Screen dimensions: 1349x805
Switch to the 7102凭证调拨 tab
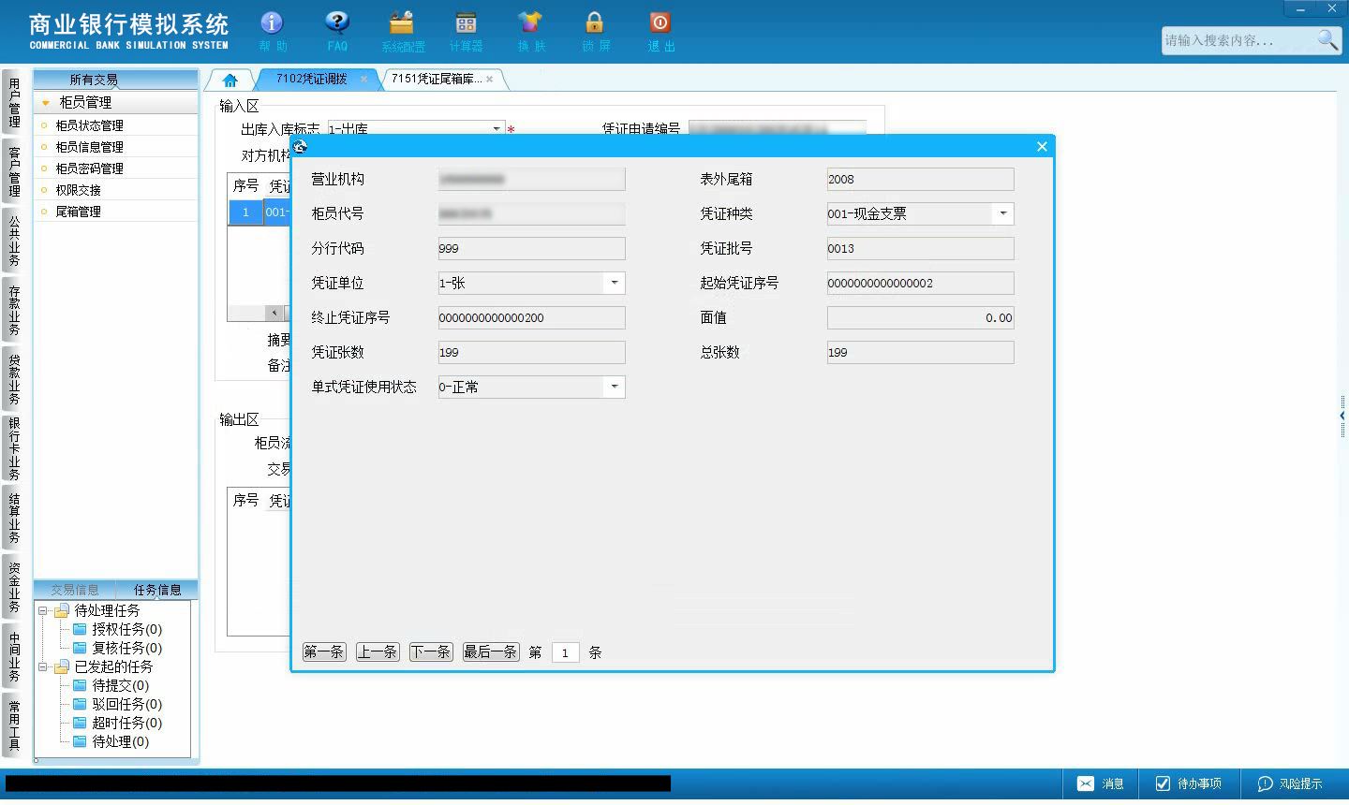tap(311, 80)
